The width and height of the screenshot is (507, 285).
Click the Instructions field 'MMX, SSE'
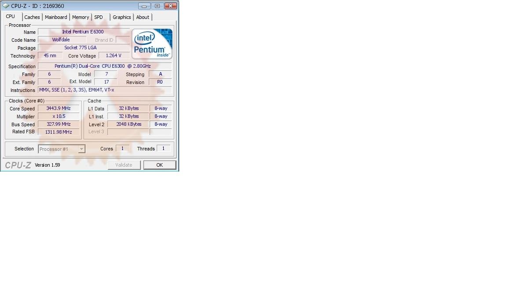(x=105, y=90)
